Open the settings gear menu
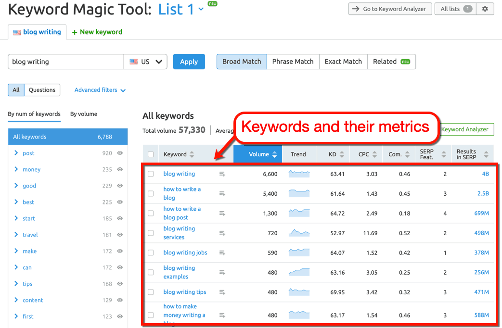The width and height of the screenshot is (502, 328). tap(485, 9)
